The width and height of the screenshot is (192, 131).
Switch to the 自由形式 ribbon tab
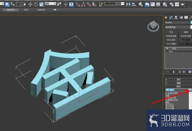click(x=11, y=10)
